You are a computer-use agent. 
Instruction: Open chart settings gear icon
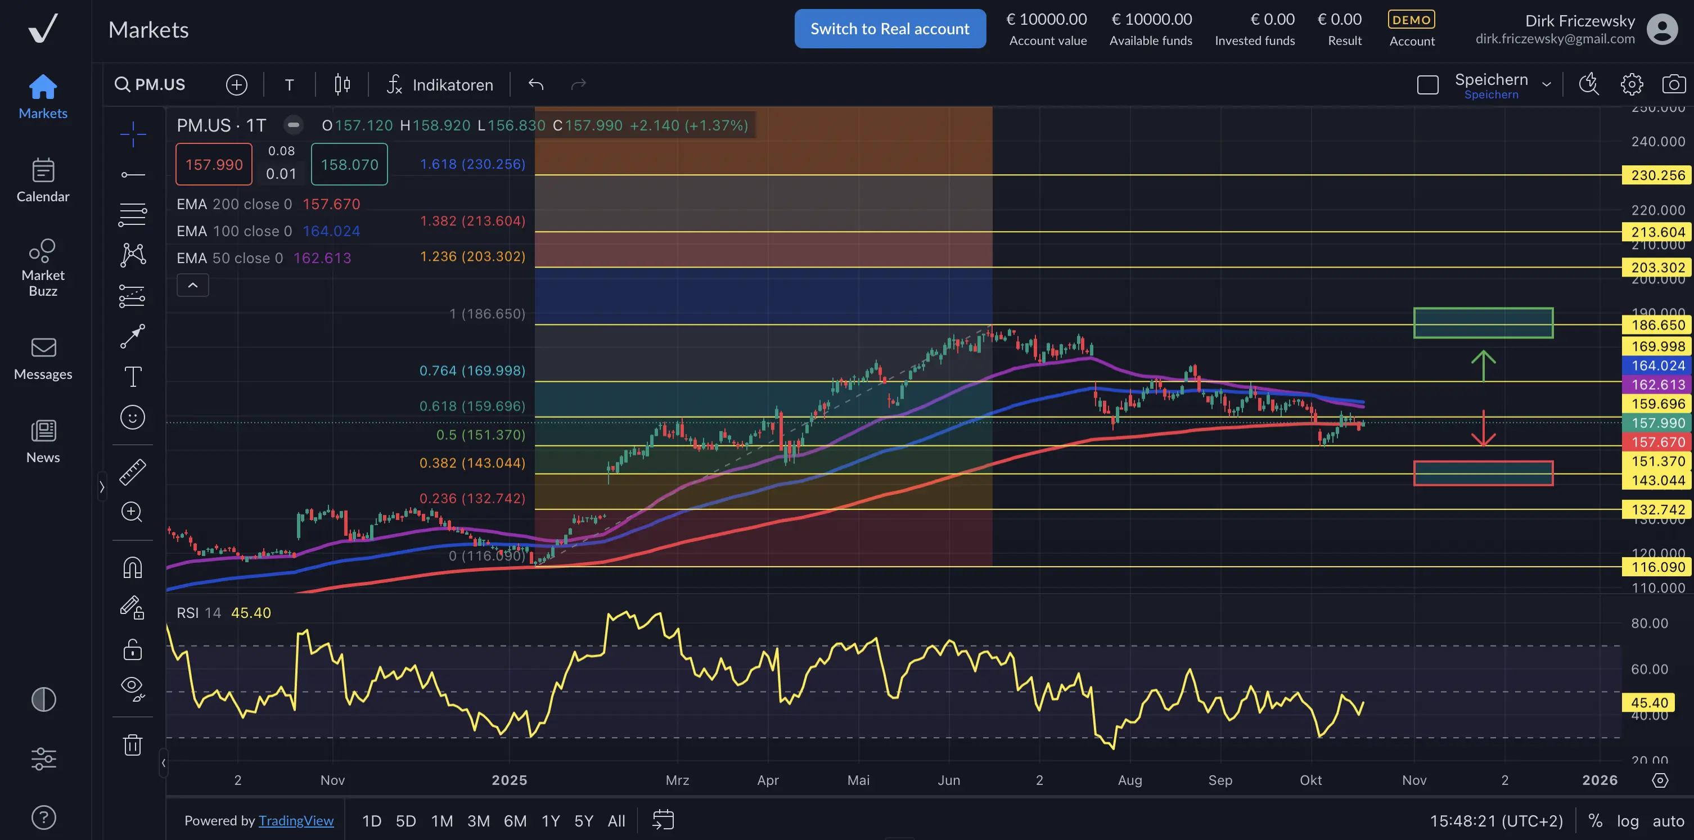point(1632,84)
